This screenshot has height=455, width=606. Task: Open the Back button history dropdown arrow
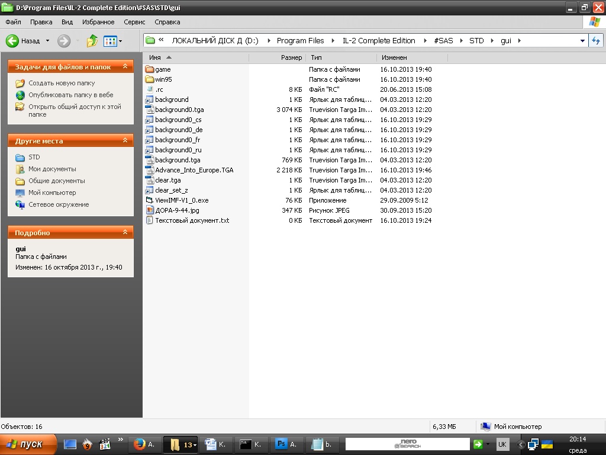[47, 41]
